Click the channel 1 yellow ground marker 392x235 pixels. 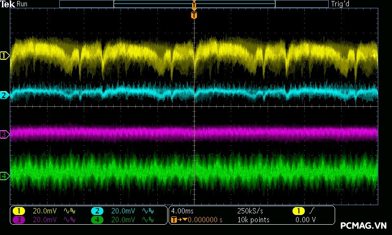tap(4, 56)
